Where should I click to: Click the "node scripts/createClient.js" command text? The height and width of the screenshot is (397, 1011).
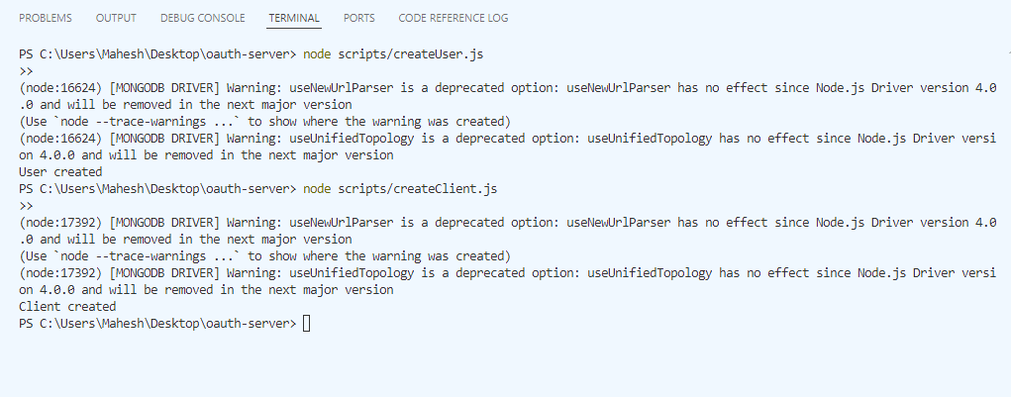point(416,188)
